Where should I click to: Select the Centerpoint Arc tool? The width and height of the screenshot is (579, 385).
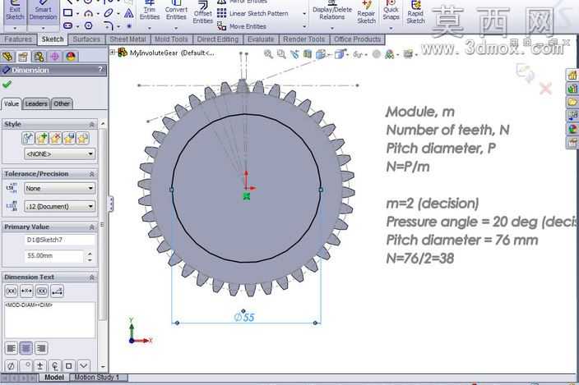point(88,14)
